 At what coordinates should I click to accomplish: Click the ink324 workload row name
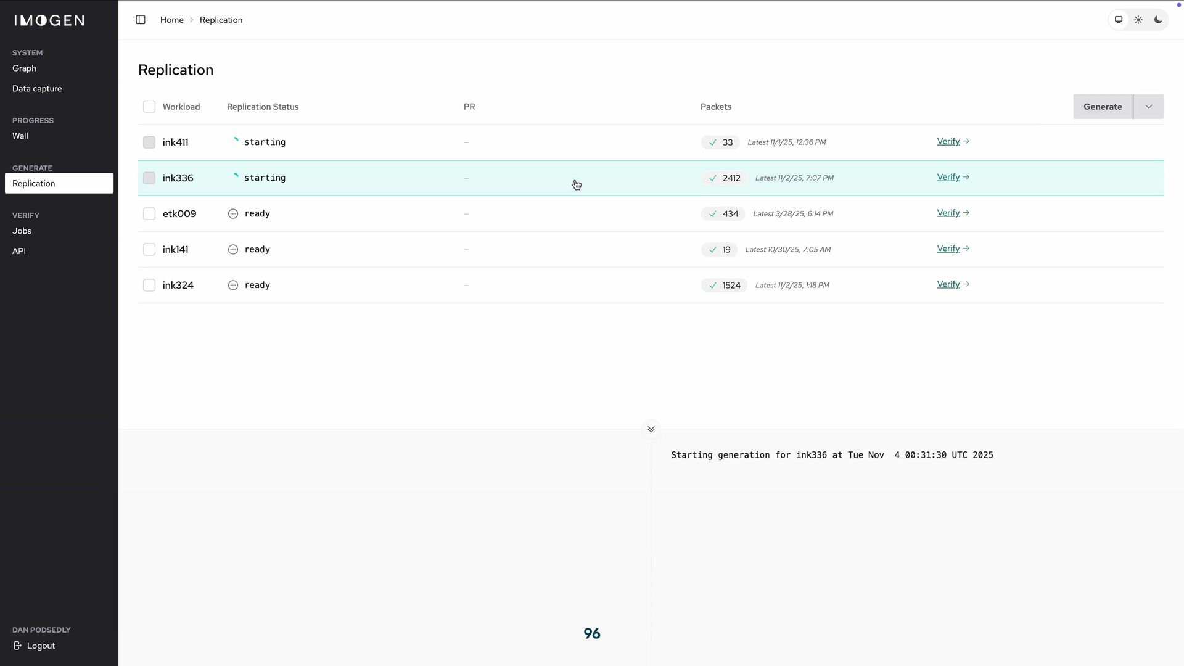178,286
